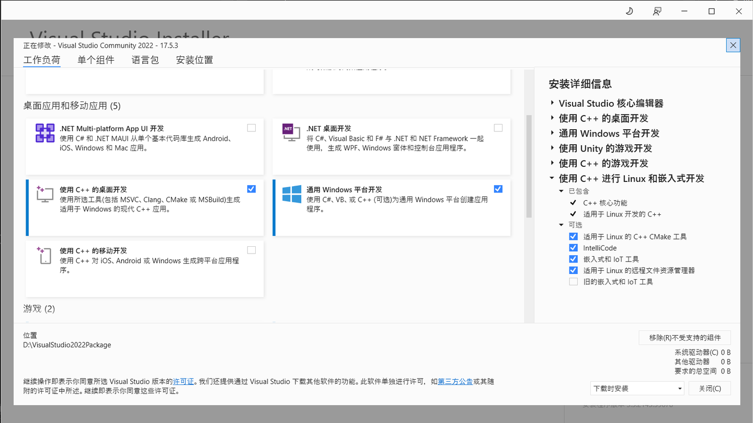
Task: Enable the .NET 桌面开发 workload checkbox
Action: pyautogui.click(x=498, y=128)
